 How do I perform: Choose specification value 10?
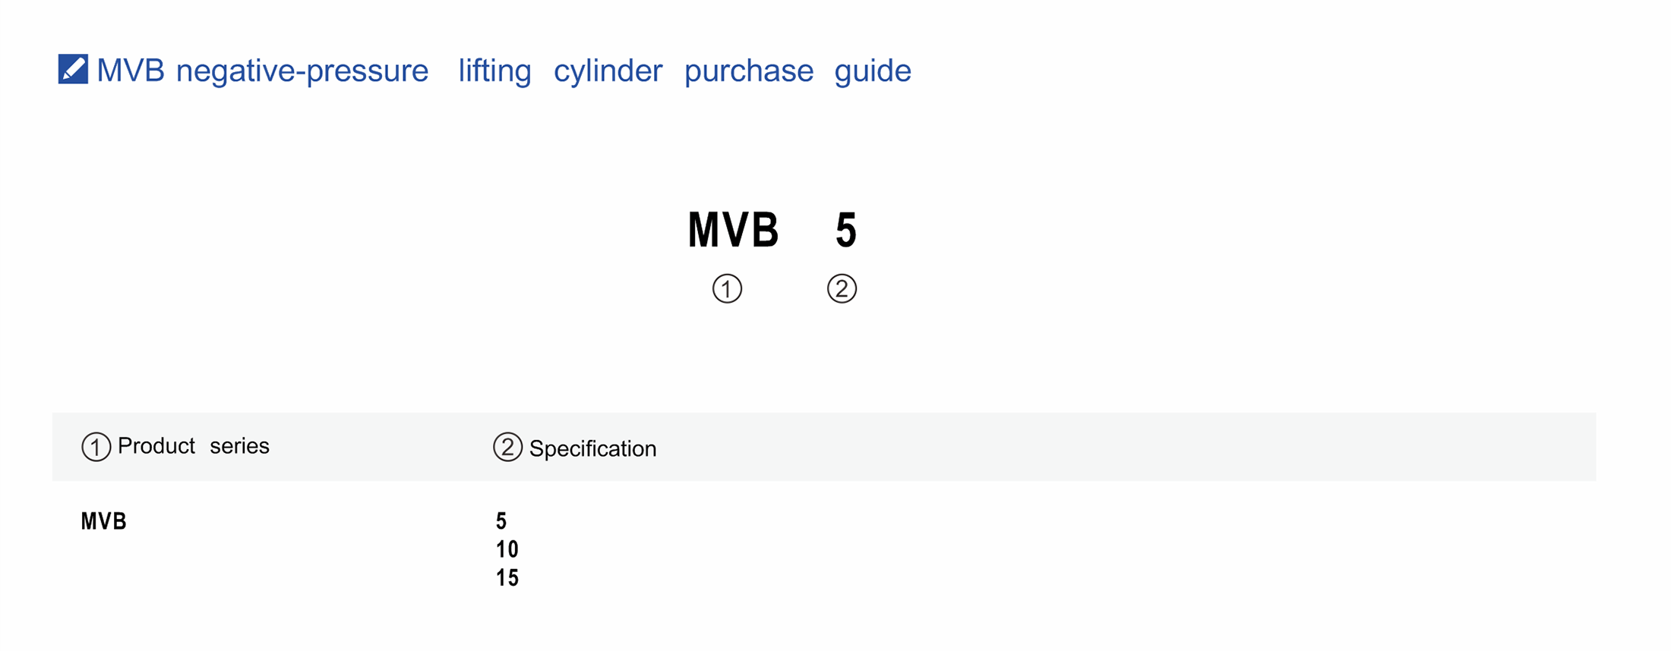(x=507, y=549)
